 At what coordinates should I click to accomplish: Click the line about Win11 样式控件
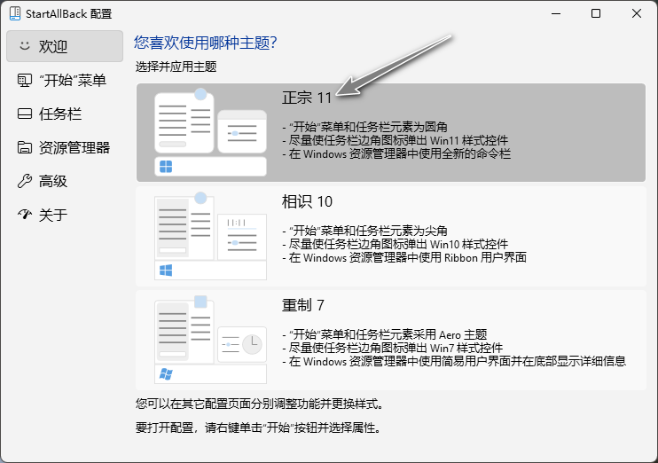tap(396, 140)
